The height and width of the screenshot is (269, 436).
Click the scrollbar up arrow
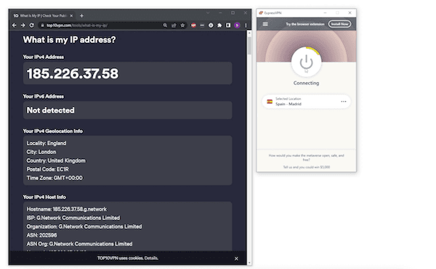249,33
